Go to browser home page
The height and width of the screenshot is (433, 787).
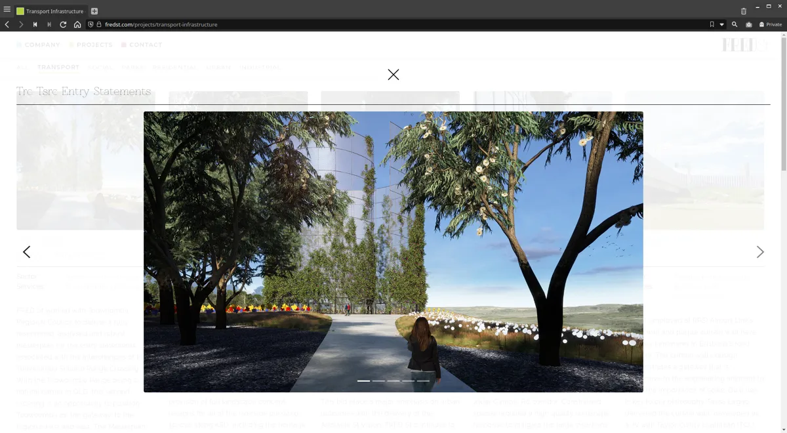coord(77,24)
